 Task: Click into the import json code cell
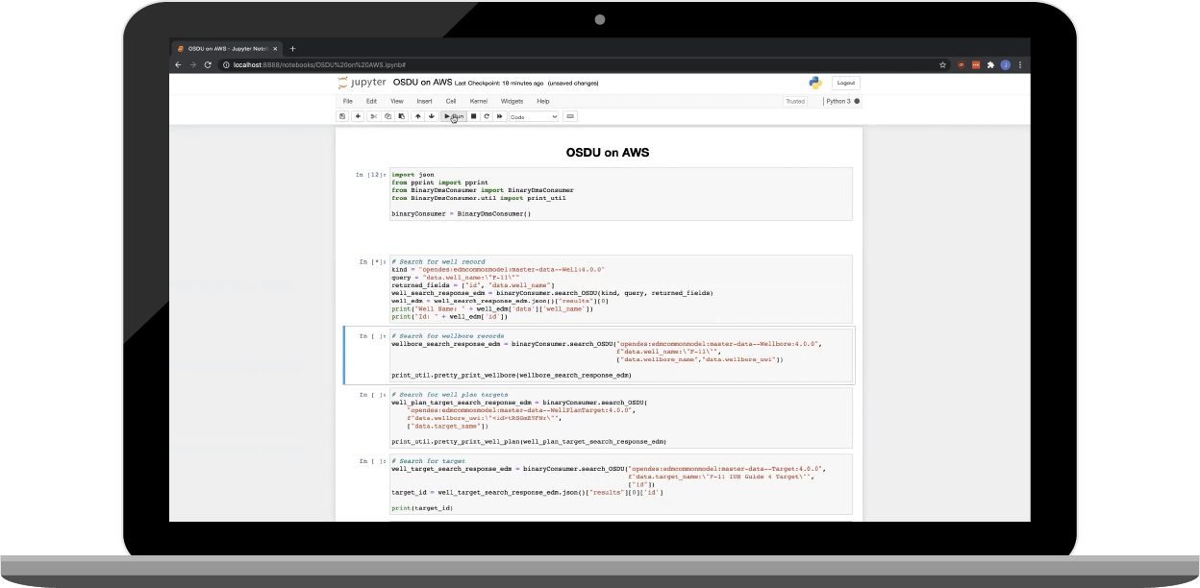(620, 194)
